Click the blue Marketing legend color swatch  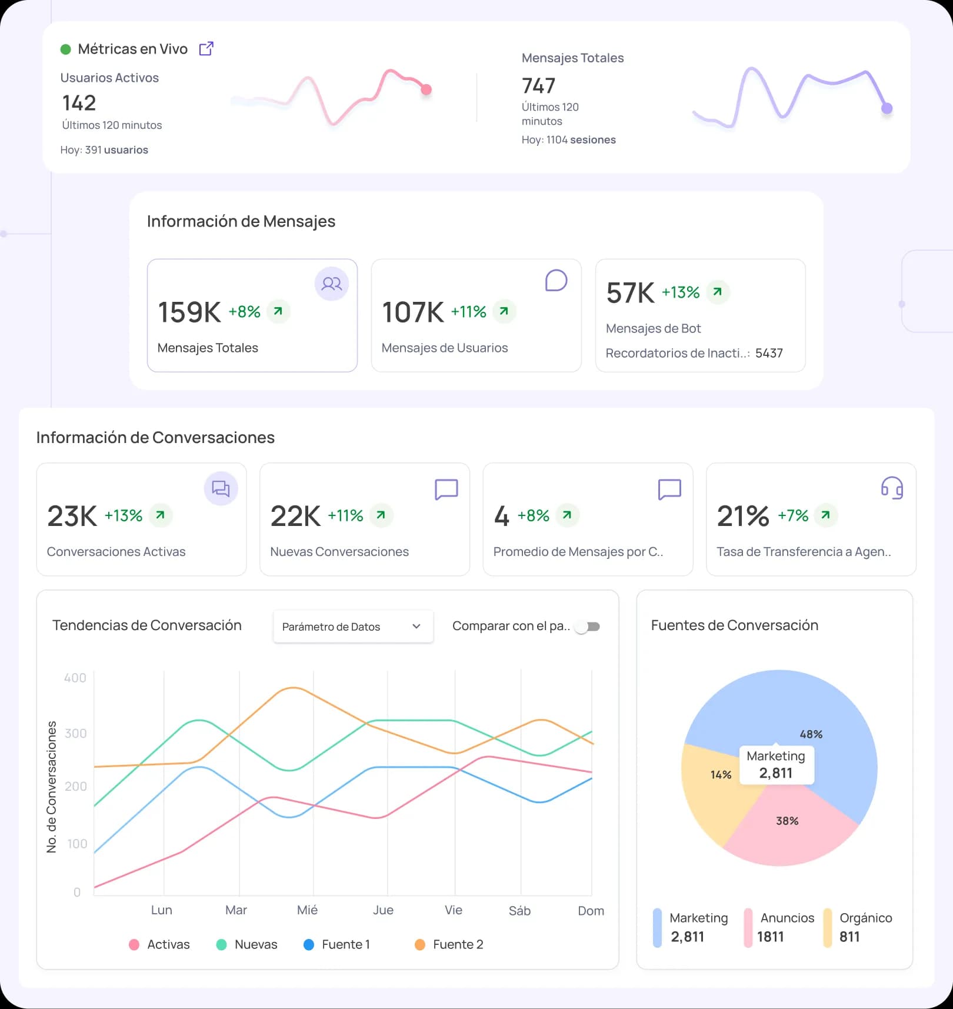(657, 928)
